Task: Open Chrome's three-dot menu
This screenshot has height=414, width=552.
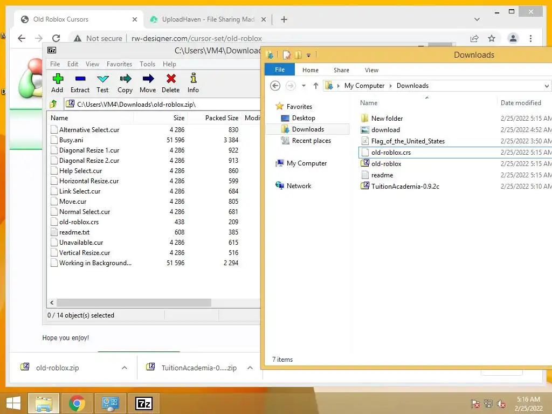Action: coord(531,38)
